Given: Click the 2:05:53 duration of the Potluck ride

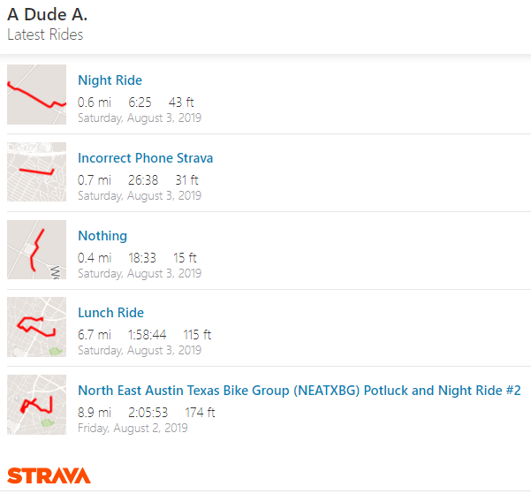Looking at the screenshot, I should tap(148, 413).
